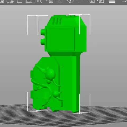Add an instance with dashed circle icon
The width and height of the screenshot is (127, 127).
point(70,1)
